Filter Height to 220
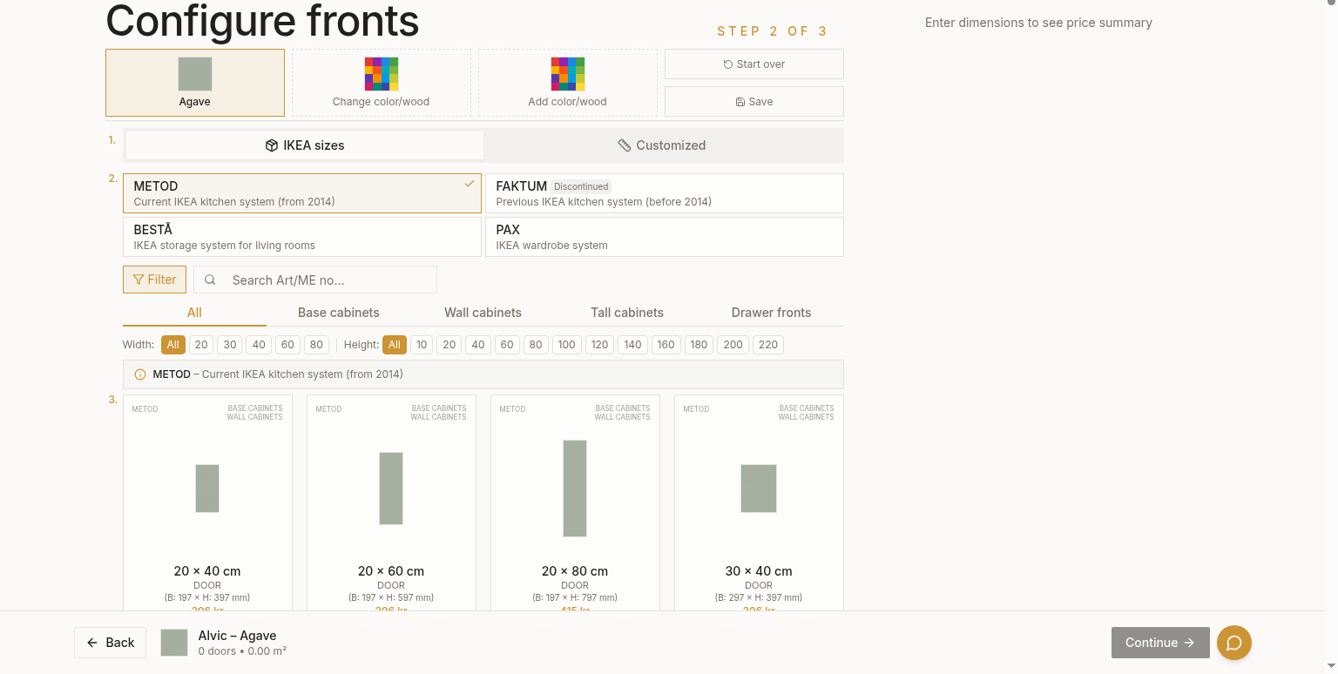The height and width of the screenshot is (674, 1338). coord(768,345)
